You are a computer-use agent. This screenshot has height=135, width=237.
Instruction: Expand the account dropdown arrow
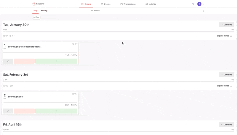pos(203,4)
